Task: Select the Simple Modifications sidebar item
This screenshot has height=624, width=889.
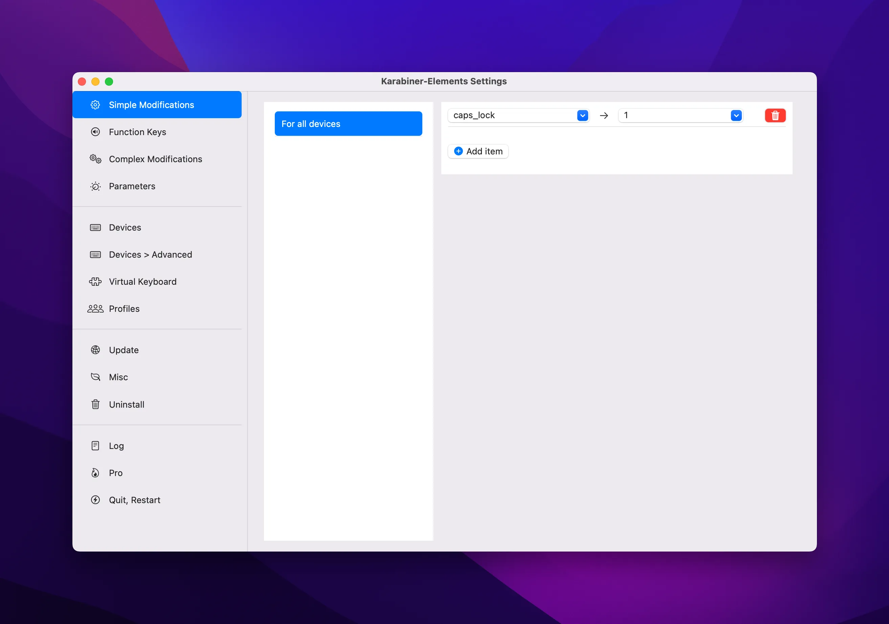Action: click(x=151, y=105)
